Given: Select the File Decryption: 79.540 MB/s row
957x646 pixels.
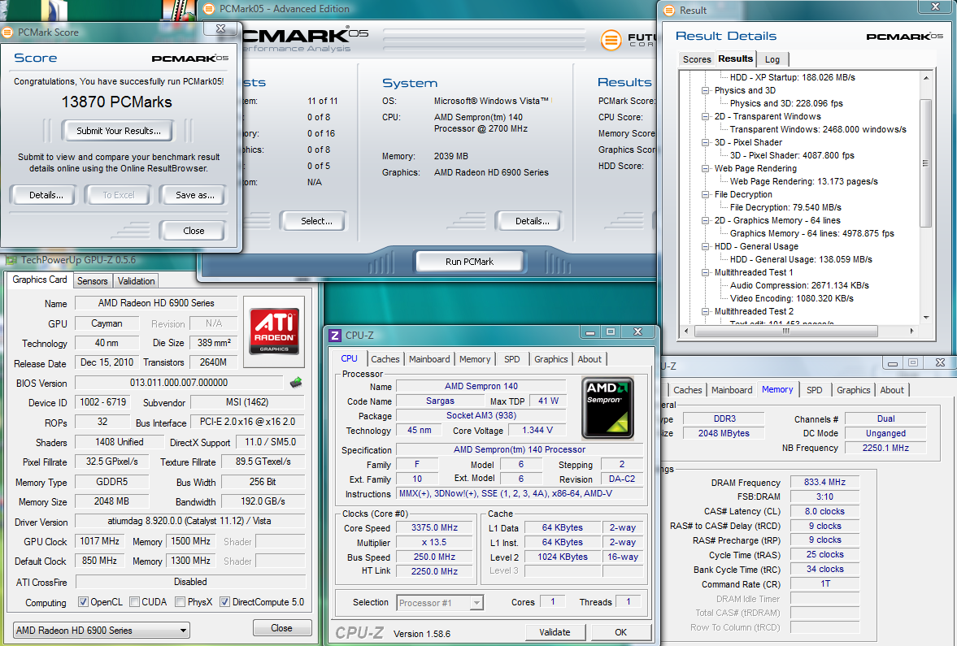Looking at the screenshot, I should coord(785,207).
